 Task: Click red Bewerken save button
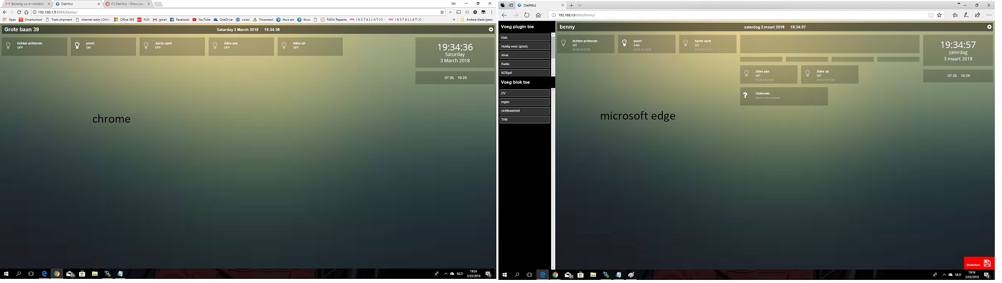(x=979, y=263)
